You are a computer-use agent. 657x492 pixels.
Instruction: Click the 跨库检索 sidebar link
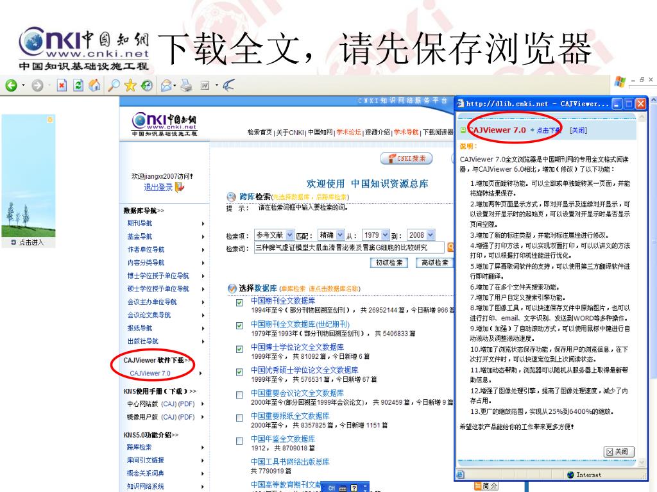[139, 447]
